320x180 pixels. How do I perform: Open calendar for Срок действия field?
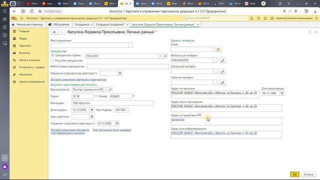92,116
